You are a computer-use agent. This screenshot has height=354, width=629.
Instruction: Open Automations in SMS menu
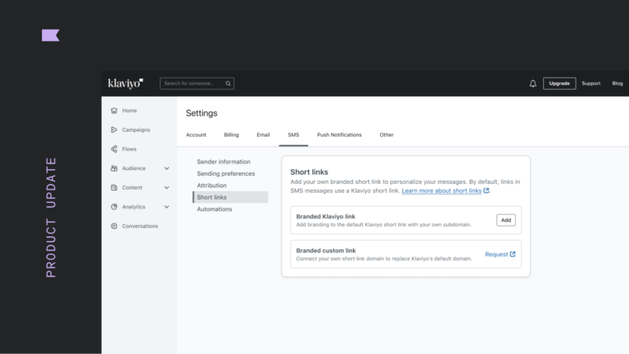pyautogui.click(x=215, y=209)
